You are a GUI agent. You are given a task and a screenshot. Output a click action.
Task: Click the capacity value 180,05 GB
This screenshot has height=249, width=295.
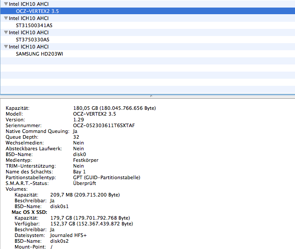coord(114,108)
